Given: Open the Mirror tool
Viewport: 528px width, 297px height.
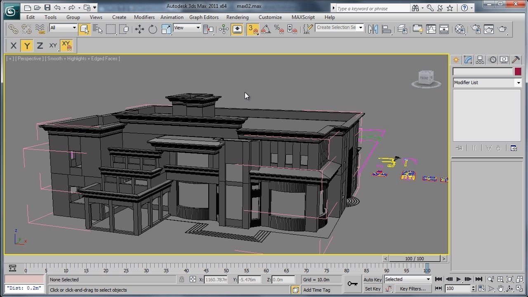Looking at the screenshot, I should click(x=373, y=29).
